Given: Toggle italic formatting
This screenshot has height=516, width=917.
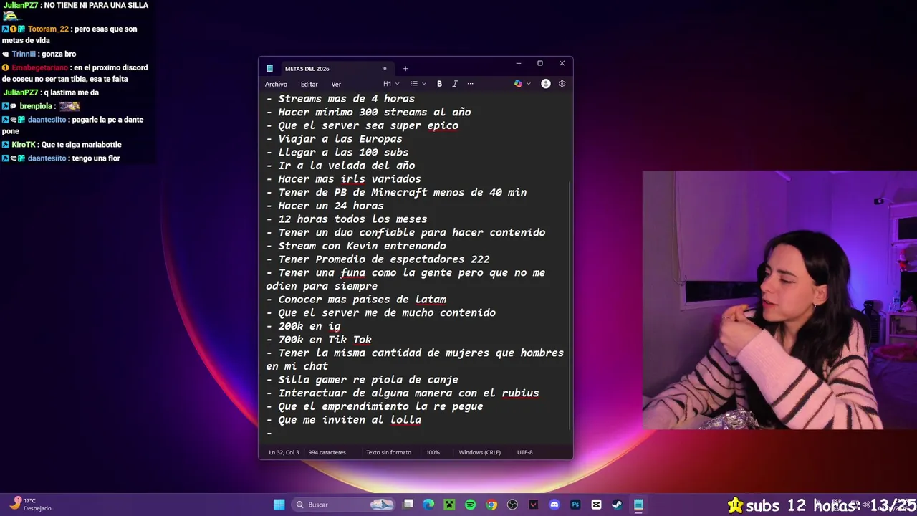Looking at the screenshot, I should (454, 84).
